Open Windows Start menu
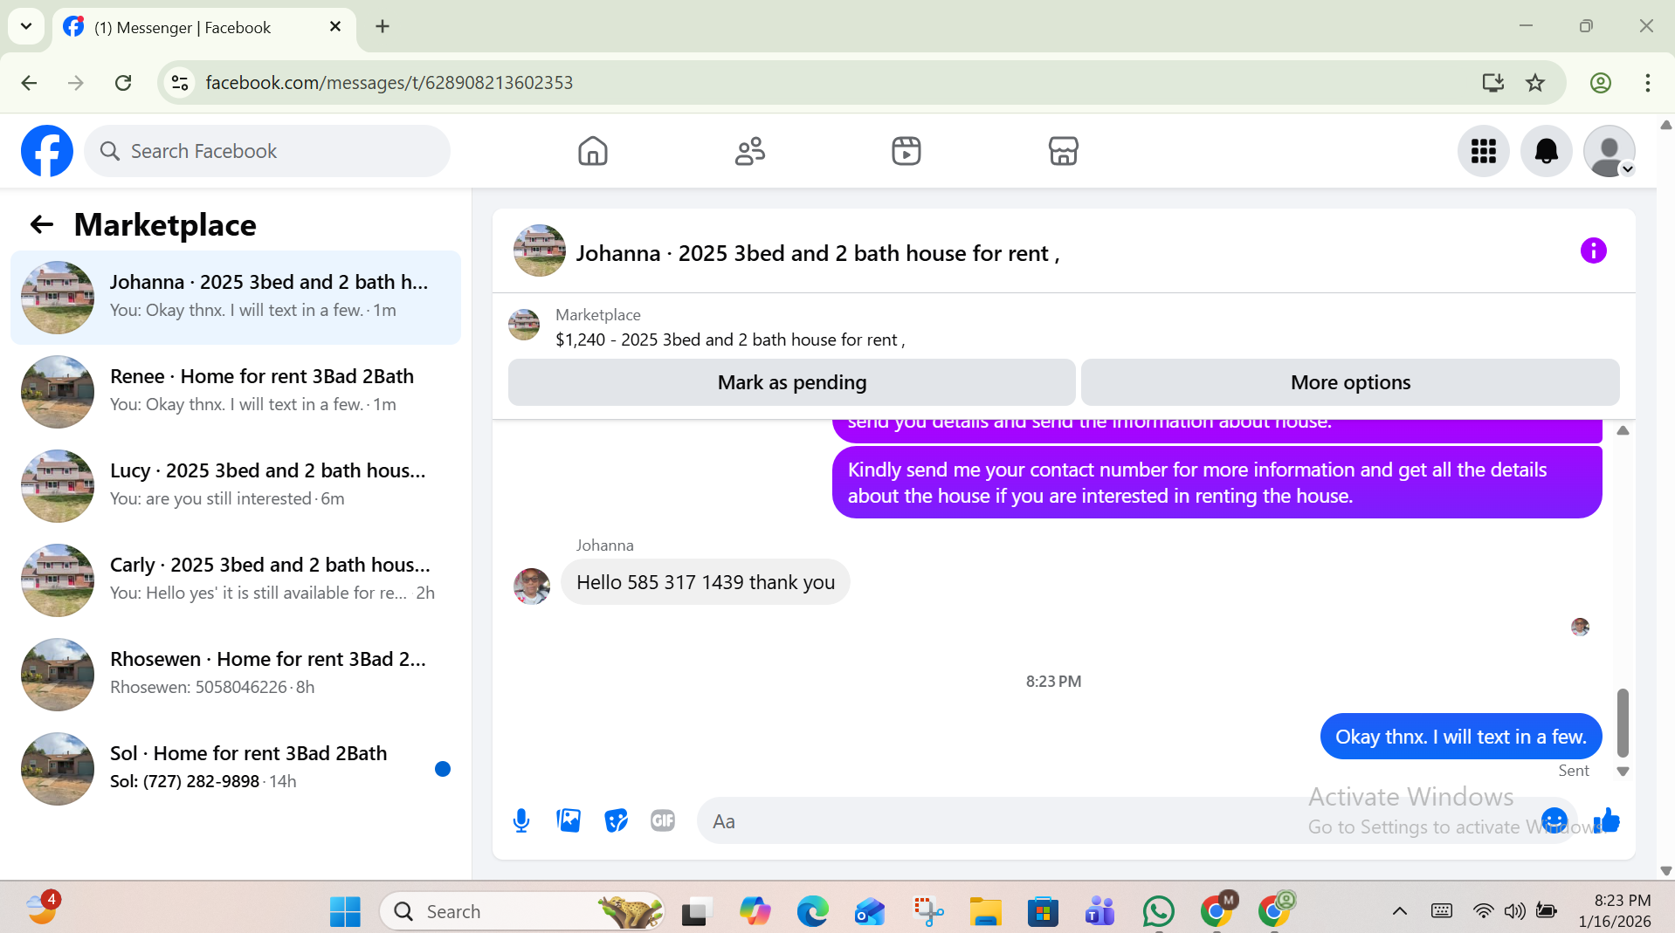Screen dimensions: 1675x933 click(345, 911)
